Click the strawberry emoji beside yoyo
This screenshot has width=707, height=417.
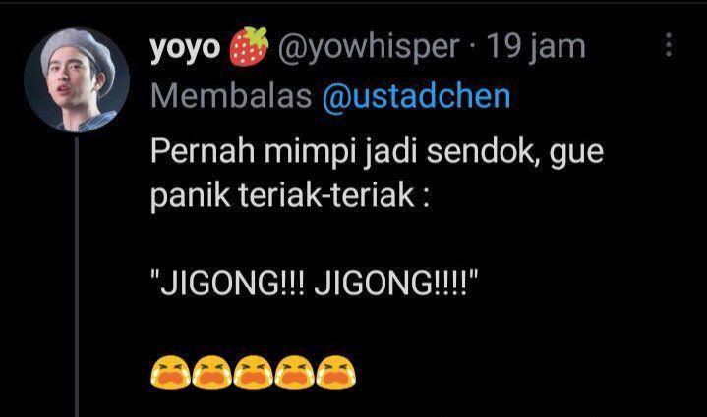pyautogui.click(x=249, y=46)
